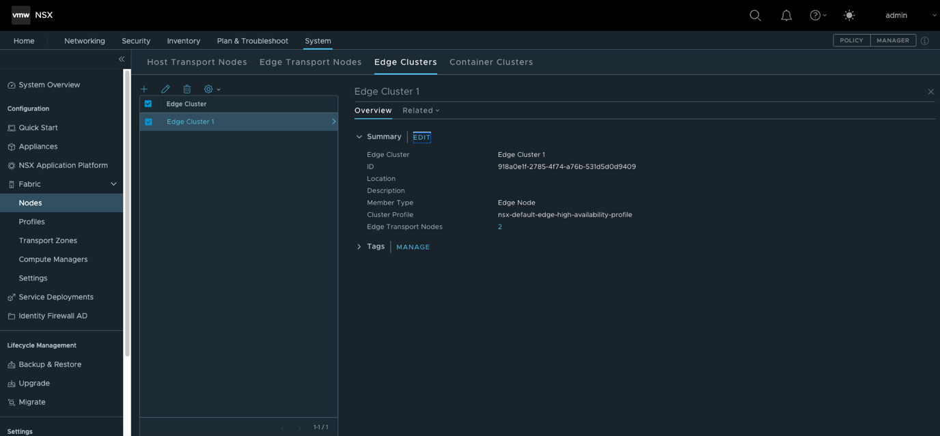The height and width of the screenshot is (436, 940).
Task: Open Profiles under Fabric
Action: [31, 222]
